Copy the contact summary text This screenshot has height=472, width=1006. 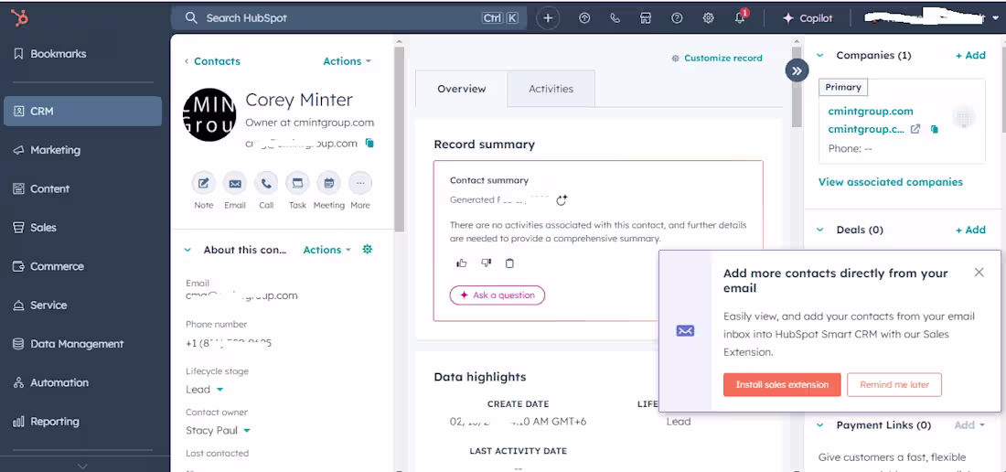(x=509, y=263)
